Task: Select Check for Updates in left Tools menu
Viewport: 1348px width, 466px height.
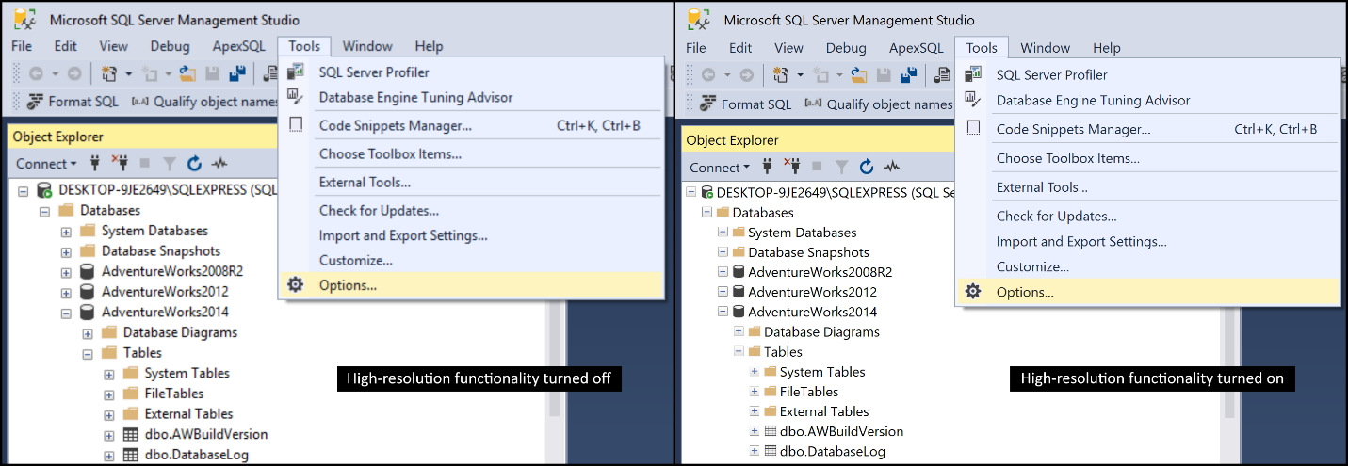Action: [379, 210]
